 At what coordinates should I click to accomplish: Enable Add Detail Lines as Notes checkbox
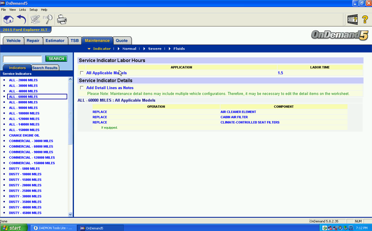tap(82, 87)
